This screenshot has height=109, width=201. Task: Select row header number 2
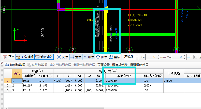point(8,85)
